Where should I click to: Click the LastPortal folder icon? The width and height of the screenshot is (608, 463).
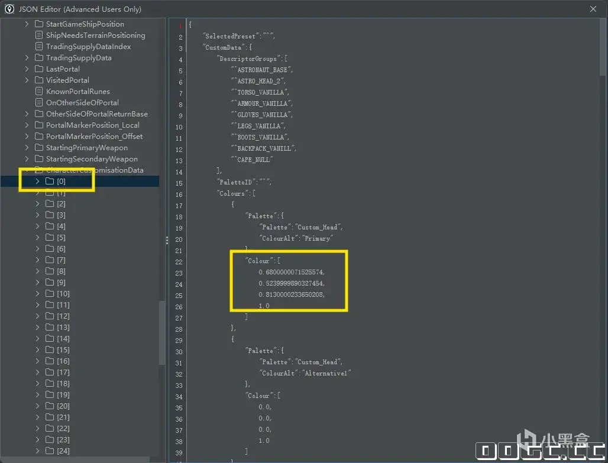[x=39, y=69]
